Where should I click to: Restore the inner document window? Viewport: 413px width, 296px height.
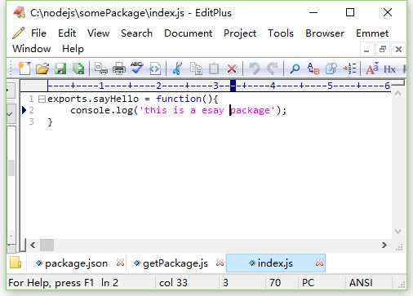383,50
